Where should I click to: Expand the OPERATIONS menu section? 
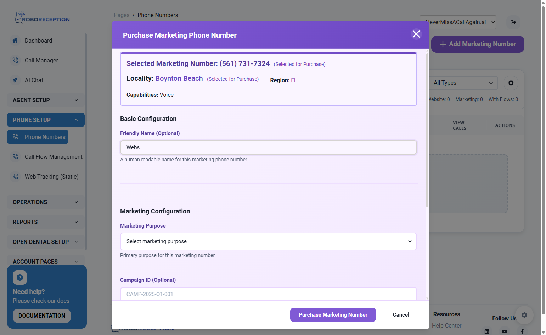[46, 202]
